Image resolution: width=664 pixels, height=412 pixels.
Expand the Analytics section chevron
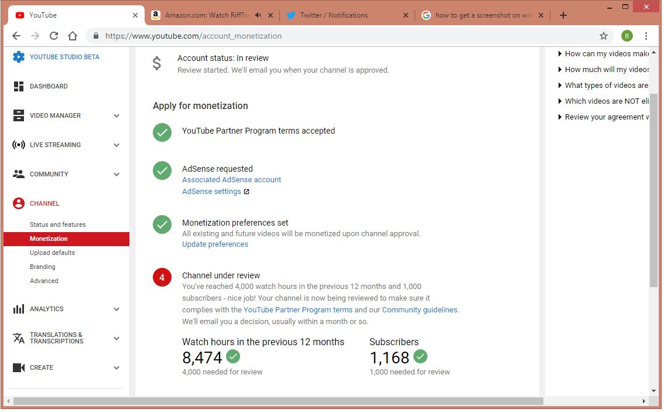click(117, 310)
